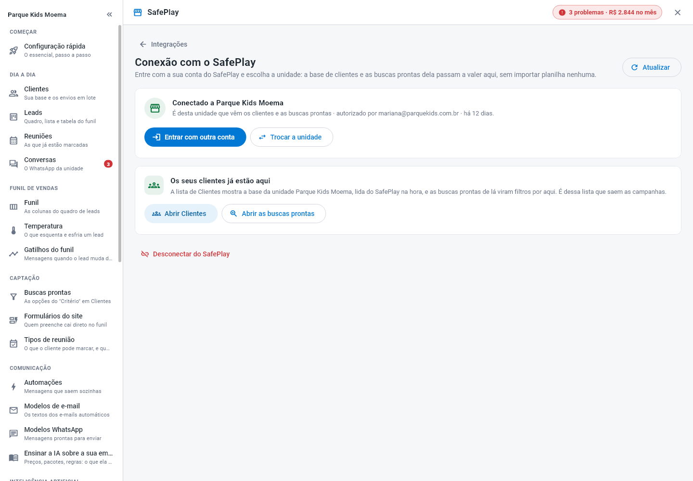Click the calendar icon beside Reuniões
This screenshot has width=693, height=481.
13,140
